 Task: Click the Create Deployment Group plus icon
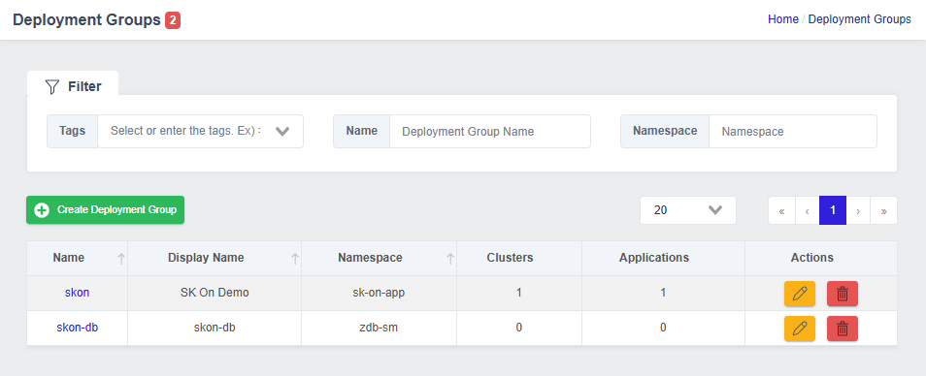[42, 210]
